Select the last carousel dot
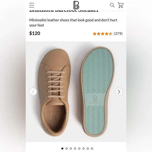Screen dimensions: 152x152 click(92, 148)
